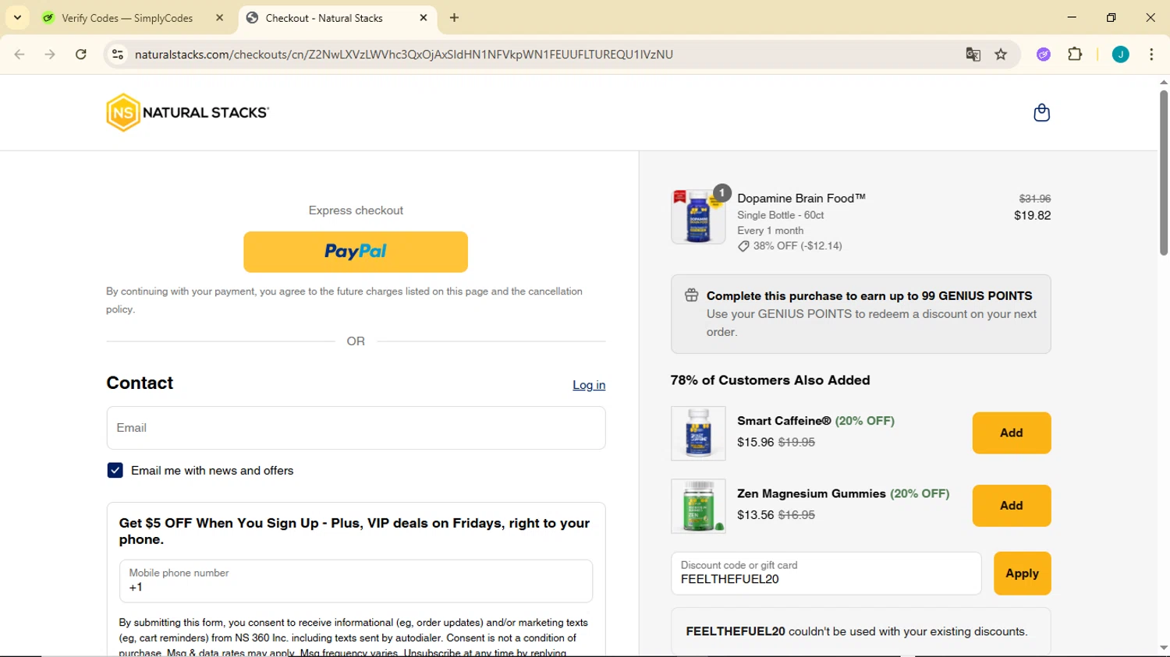Switch to Verify Codes SimplyCodes tab
This screenshot has width=1170, height=657.
tap(127, 18)
